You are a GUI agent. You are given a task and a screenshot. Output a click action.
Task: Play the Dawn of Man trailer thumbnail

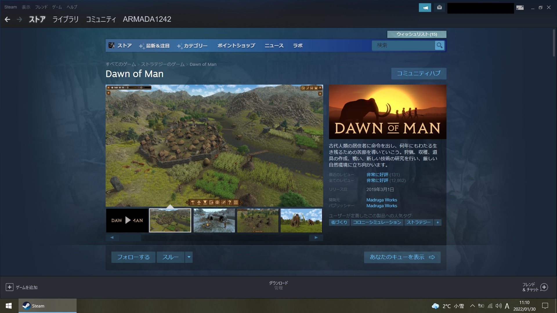[x=127, y=220]
